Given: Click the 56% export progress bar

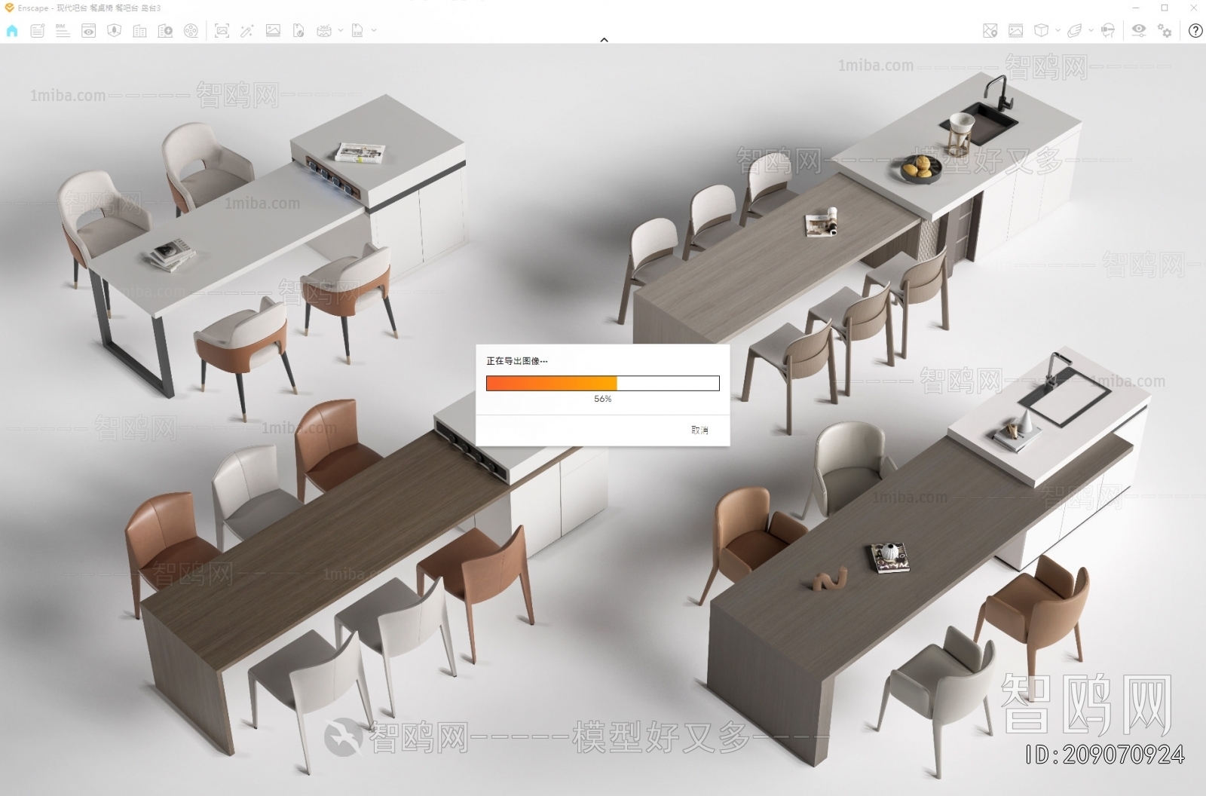Looking at the screenshot, I should coord(603,384).
